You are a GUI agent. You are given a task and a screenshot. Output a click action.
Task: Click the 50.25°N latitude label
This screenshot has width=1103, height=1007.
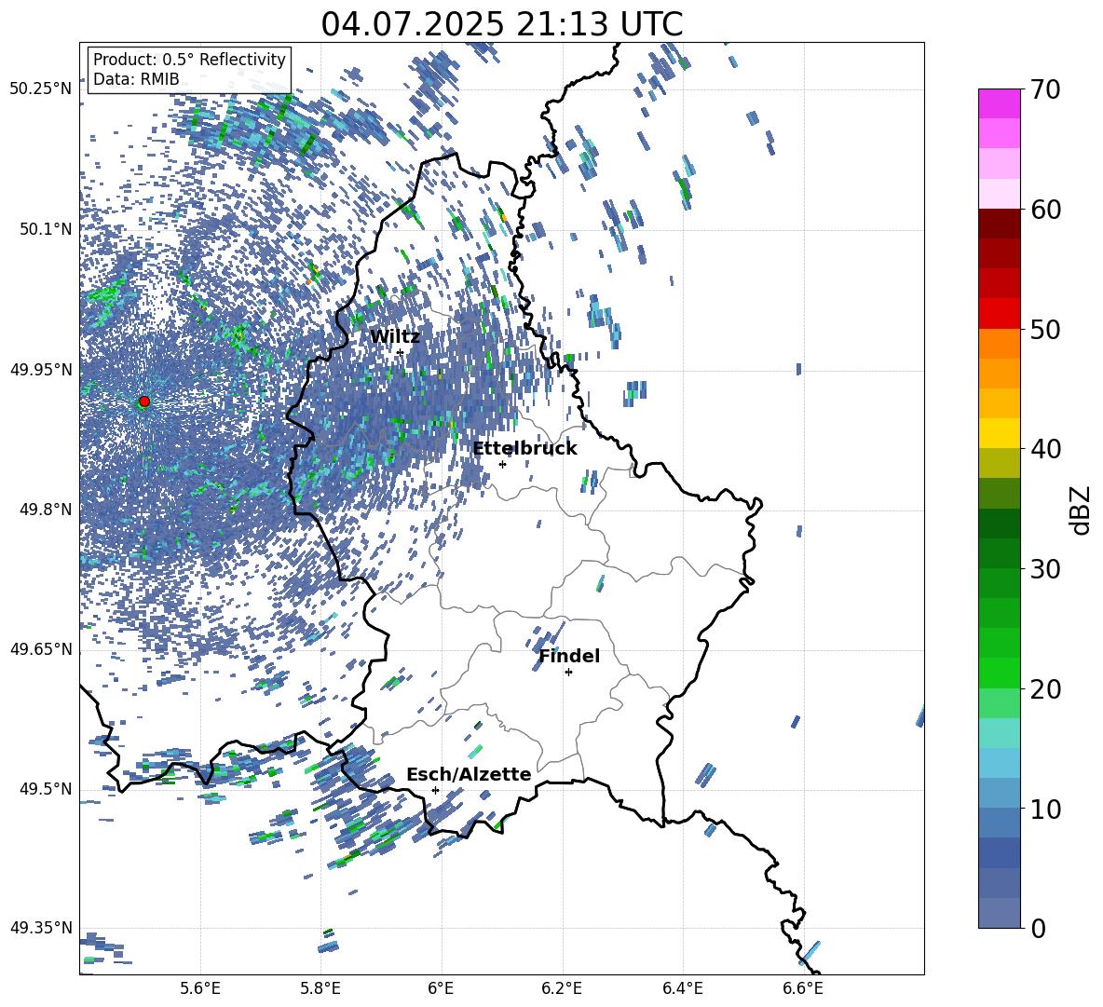(41, 89)
